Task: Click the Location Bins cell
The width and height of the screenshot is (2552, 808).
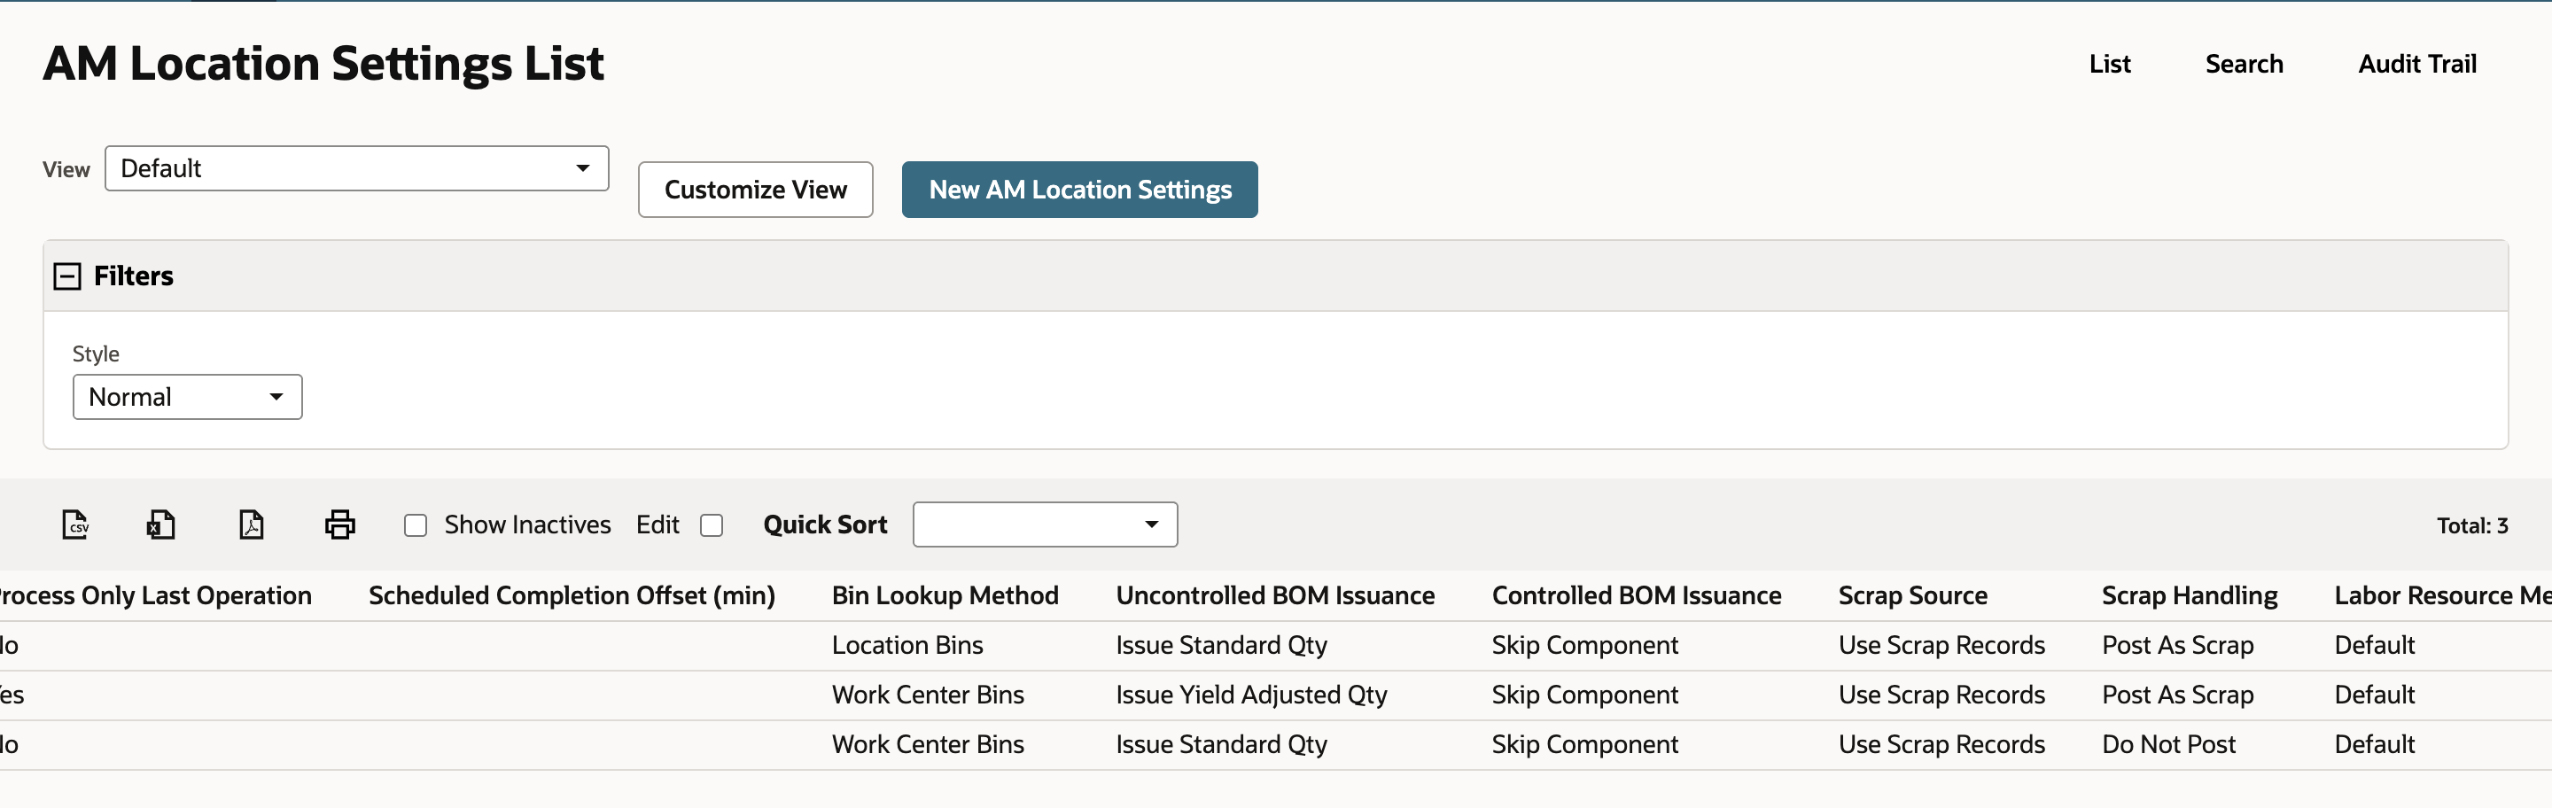Action: [x=907, y=646]
